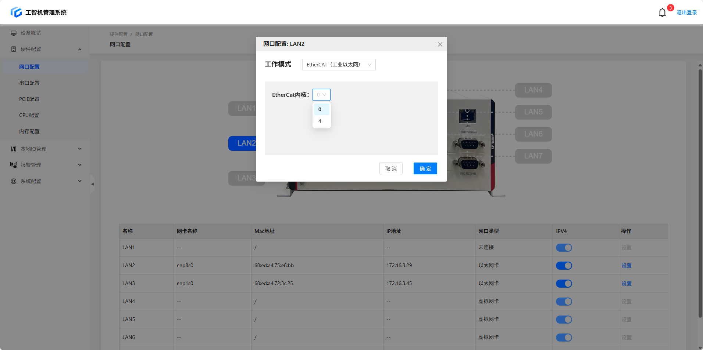Expand the alarm management menu chevron

click(80, 165)
